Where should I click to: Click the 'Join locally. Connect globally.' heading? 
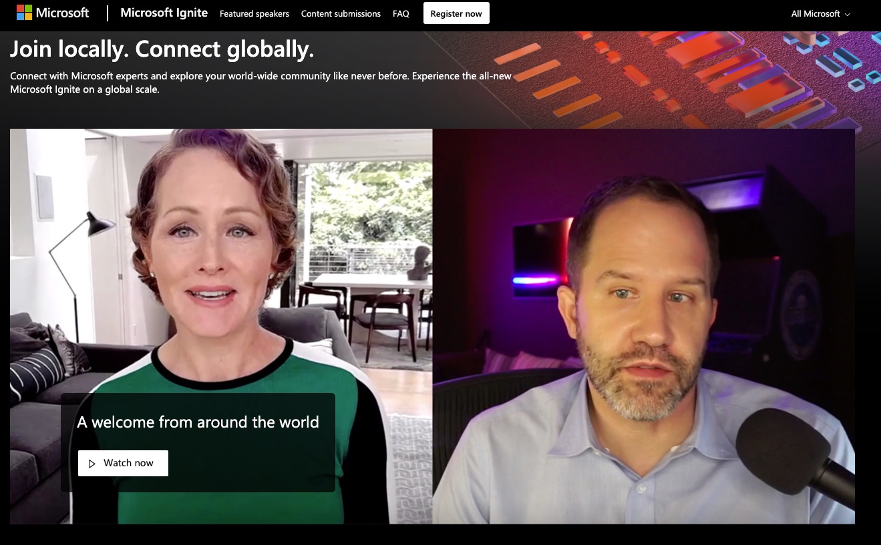(162, 49)
